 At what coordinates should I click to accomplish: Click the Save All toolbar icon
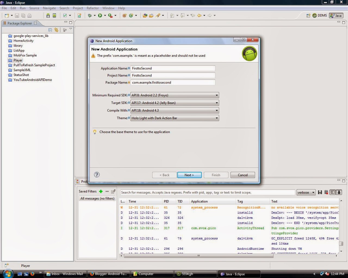(23, 15)
